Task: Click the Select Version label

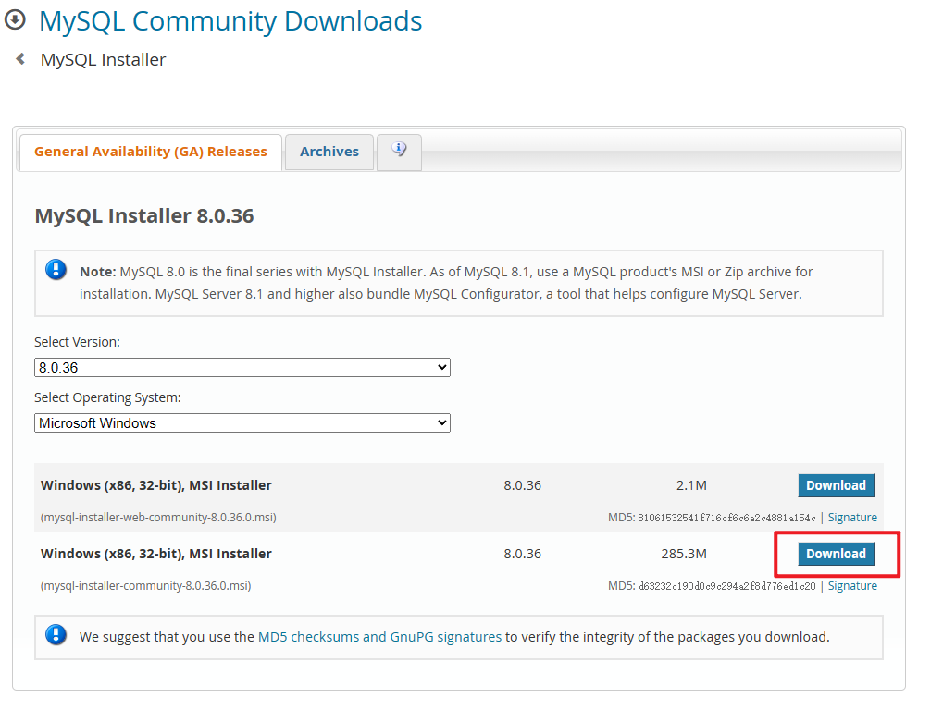Action: 77,342
